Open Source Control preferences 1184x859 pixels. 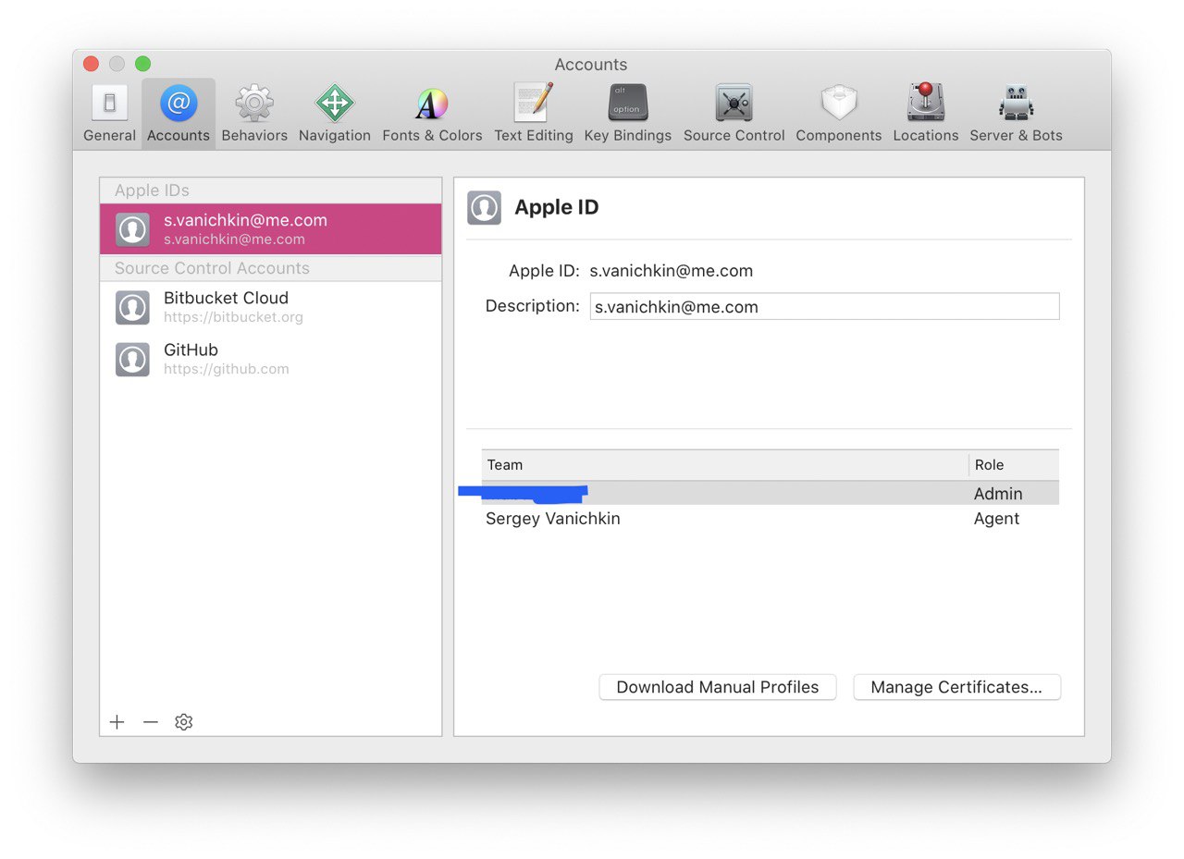pos(734,113)
